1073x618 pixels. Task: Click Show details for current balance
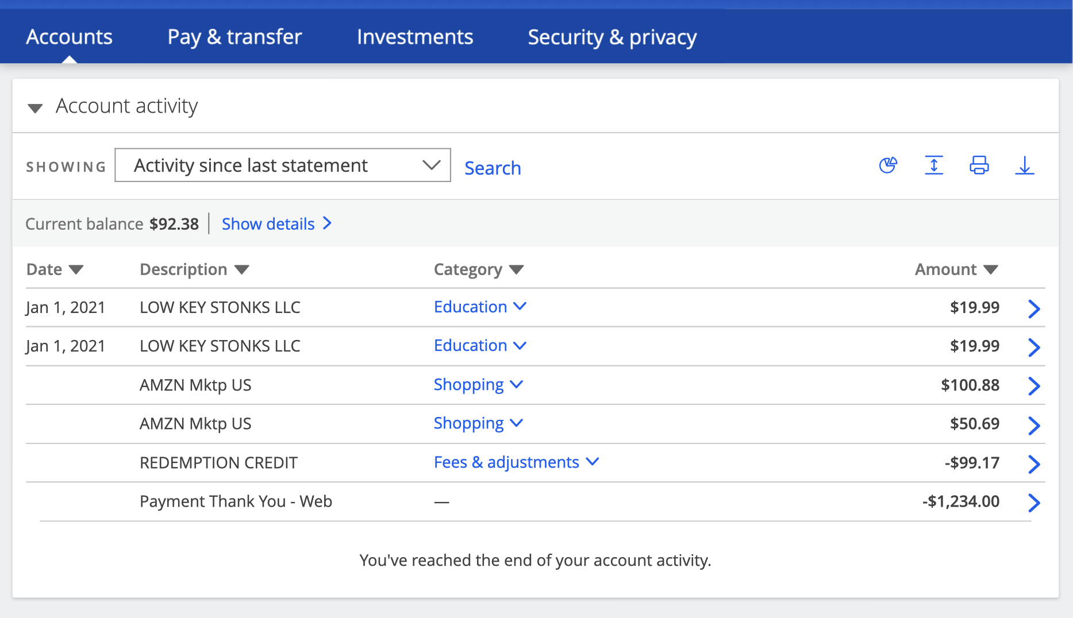tap(276, 224)
